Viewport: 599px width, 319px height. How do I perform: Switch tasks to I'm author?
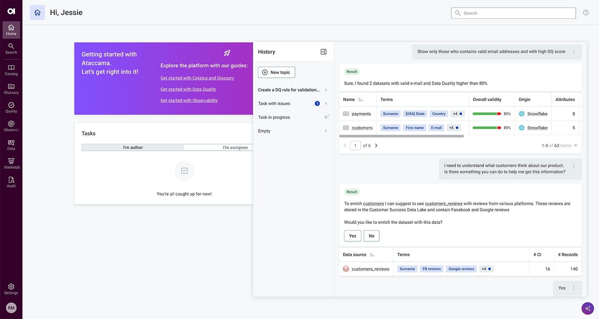(133, 147)
